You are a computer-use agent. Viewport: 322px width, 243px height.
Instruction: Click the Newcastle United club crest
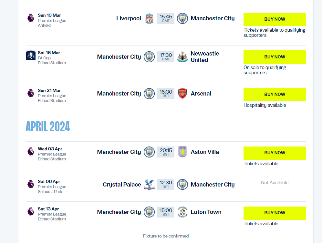(182, 57)
